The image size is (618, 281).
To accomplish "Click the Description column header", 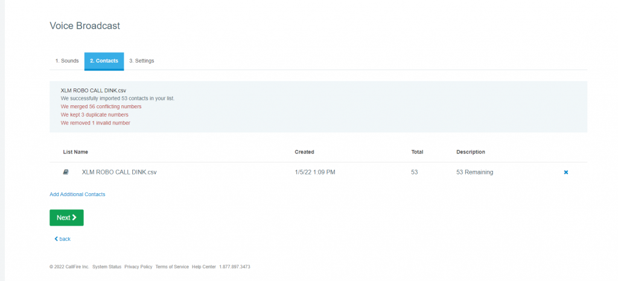I will pos(471,152).
